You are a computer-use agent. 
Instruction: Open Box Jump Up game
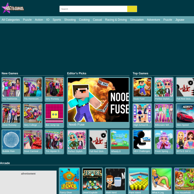pos(54,115)
